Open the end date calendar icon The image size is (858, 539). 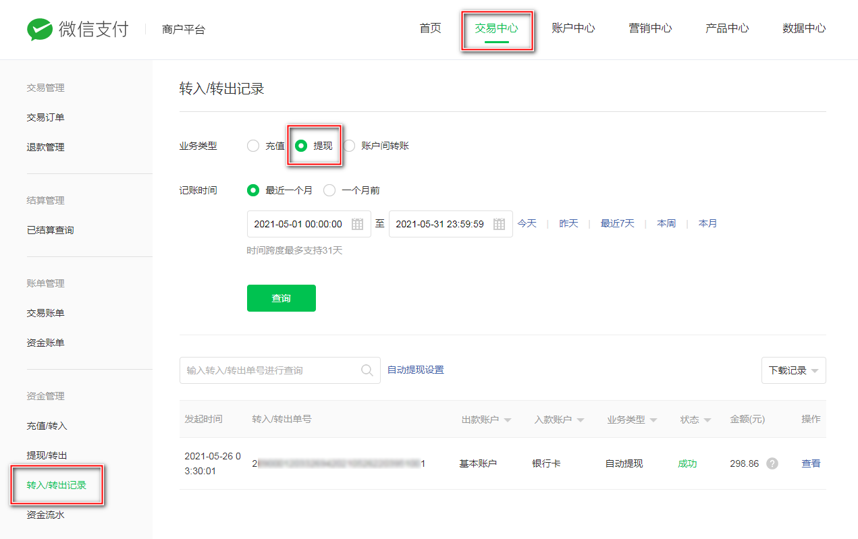point(499,224)
